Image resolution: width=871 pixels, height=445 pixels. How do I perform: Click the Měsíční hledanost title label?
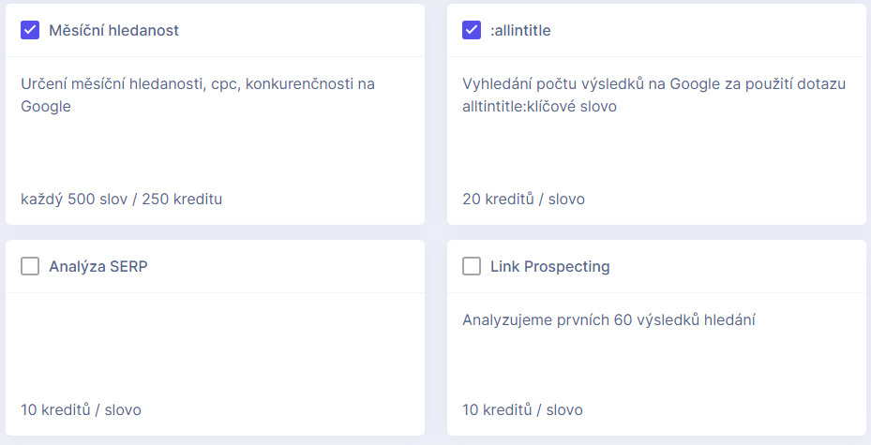pos(113,31)
